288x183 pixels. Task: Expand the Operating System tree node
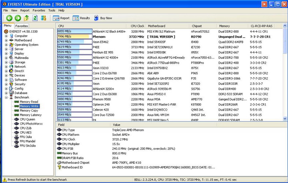(x=6, y=45)
